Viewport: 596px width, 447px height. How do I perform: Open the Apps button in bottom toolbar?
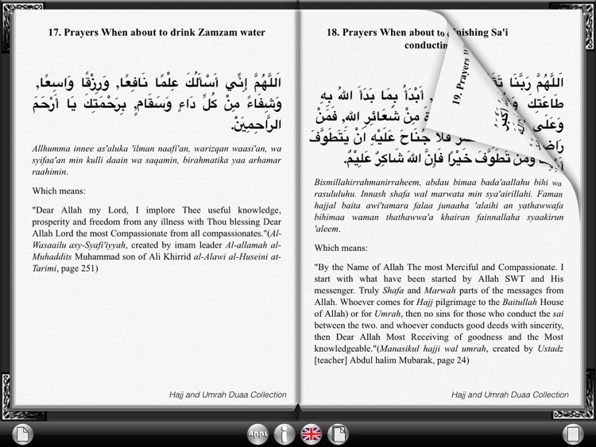tap(257, 434)
